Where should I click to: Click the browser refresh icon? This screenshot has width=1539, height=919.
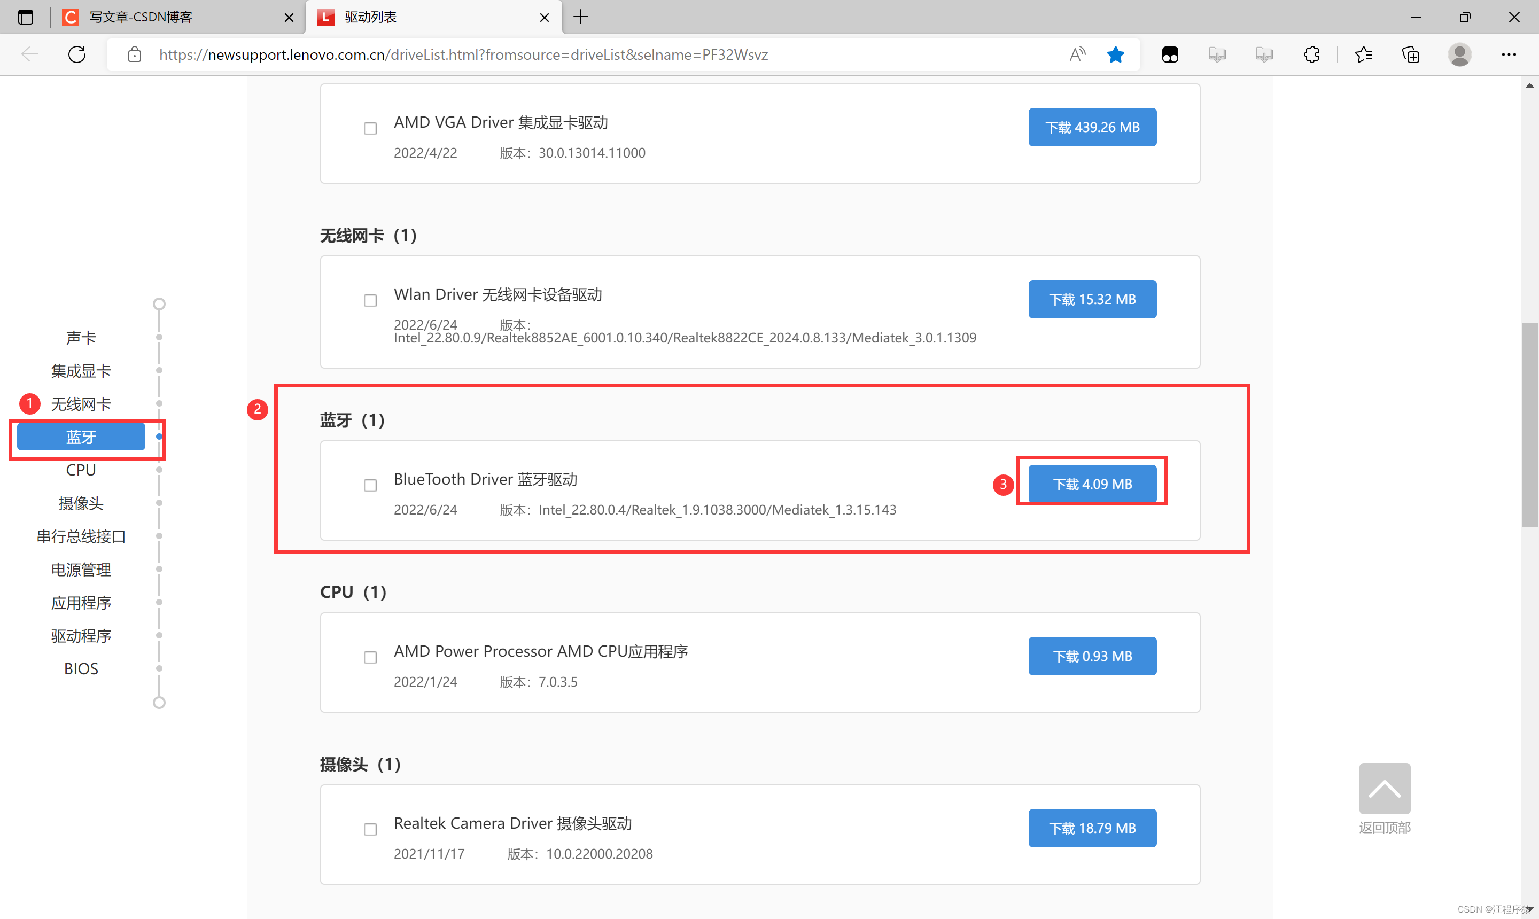point(77,54)
